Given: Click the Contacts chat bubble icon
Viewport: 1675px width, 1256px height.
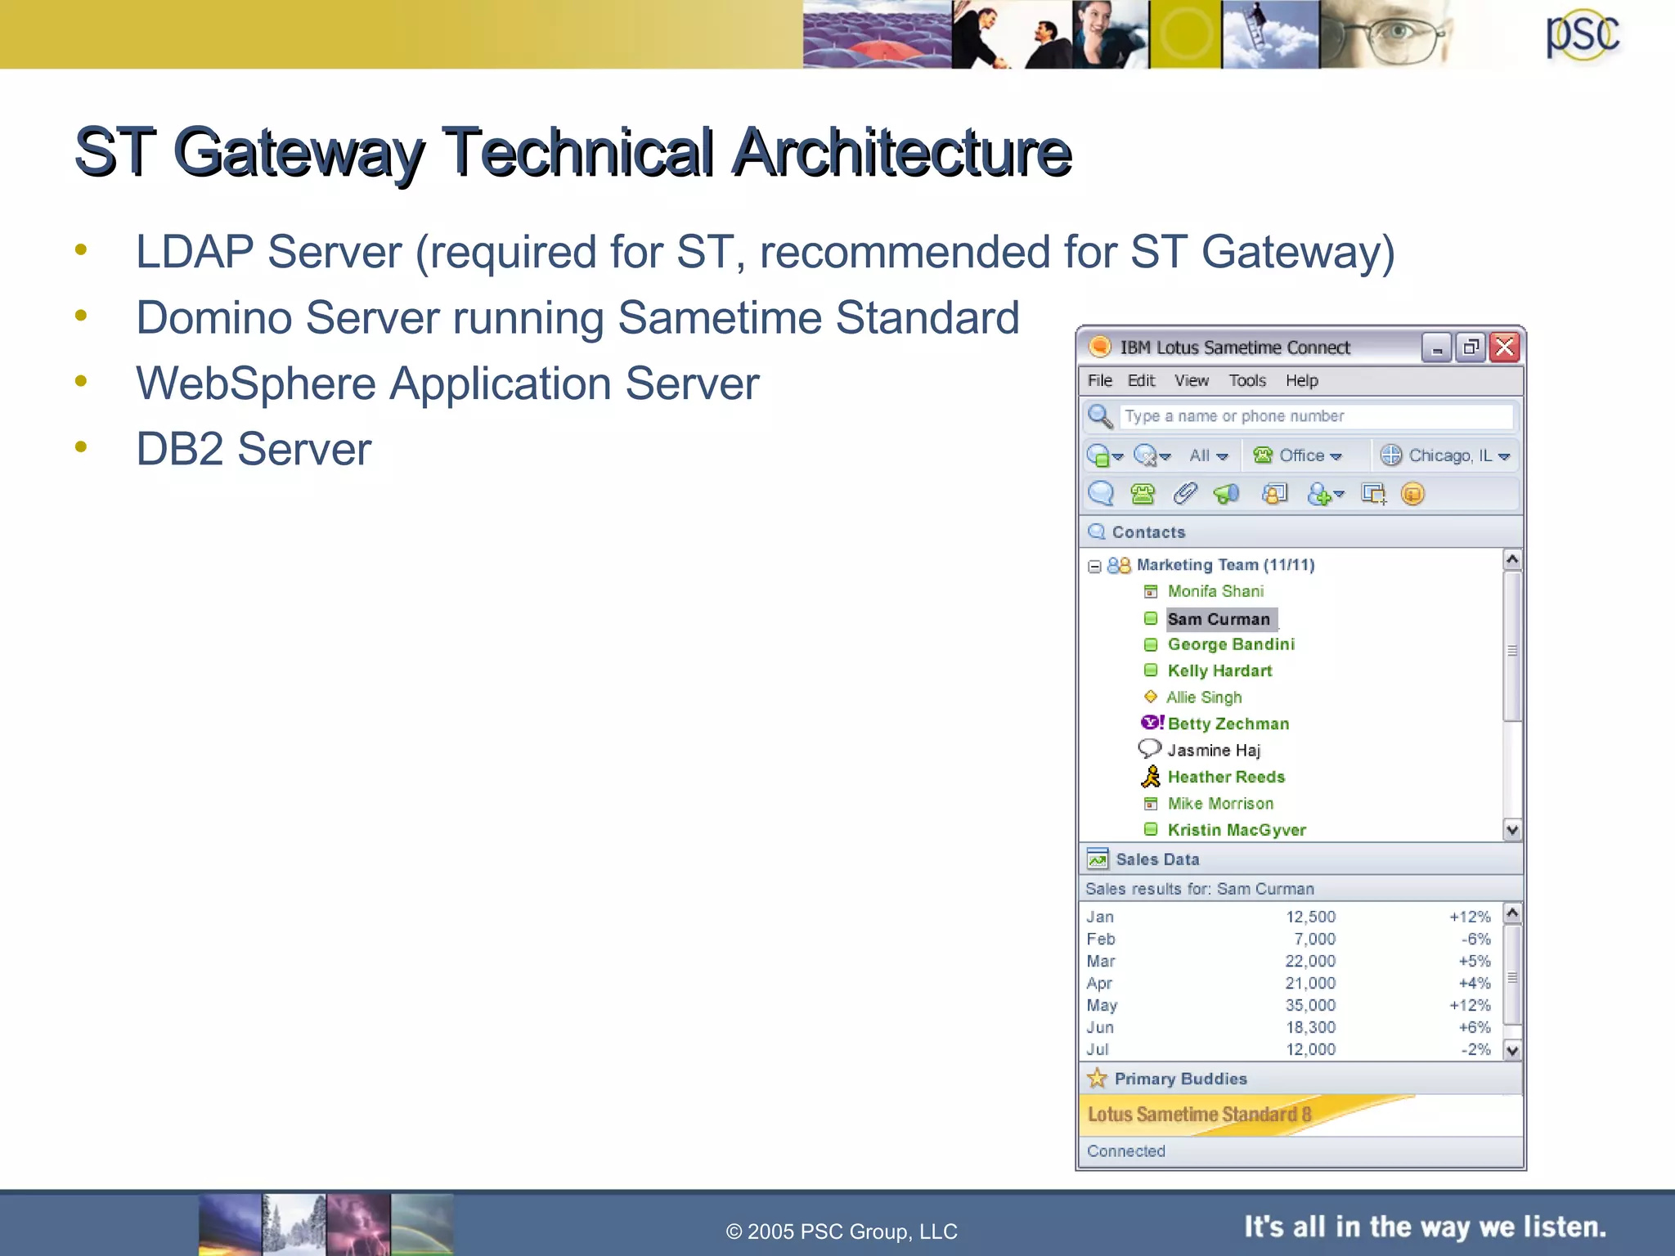Looking at the screenshot, I should pos(1097,532).
